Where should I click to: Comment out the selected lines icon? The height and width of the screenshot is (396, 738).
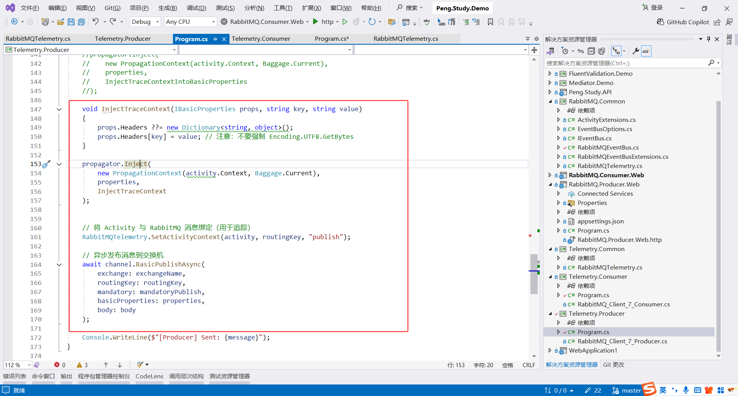466,22
